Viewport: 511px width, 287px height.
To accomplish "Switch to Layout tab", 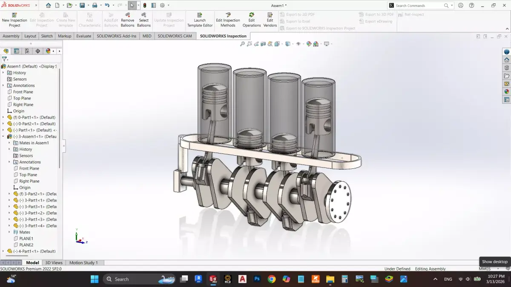I will click(30, 36).
